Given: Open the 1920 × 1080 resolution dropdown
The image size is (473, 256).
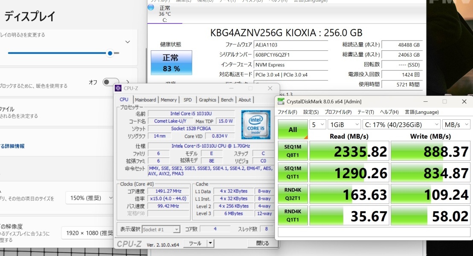Looking at the screenshot, I should tap(87, 233).
